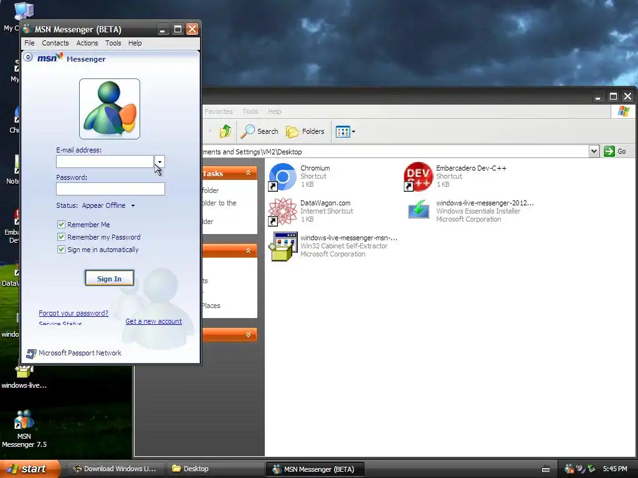Click the on-screen keyboard tray icon
This screenshot has height=478, width=638.
tap(546, 469)
